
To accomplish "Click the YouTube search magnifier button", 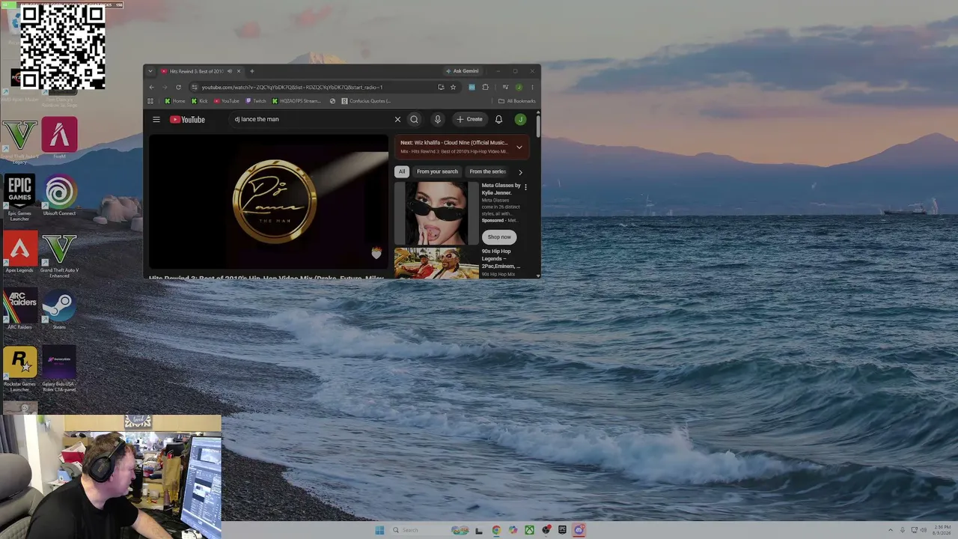I will point(414,119).
